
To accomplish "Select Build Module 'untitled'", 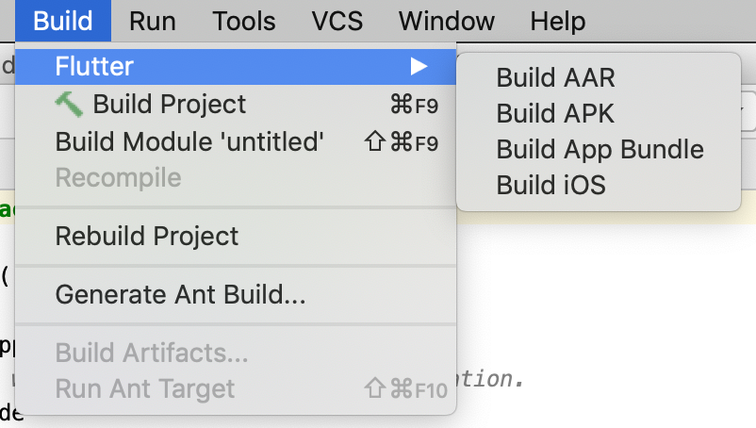I will click(189, 141).
